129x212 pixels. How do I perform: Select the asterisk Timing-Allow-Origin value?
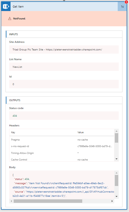[78, 153]
